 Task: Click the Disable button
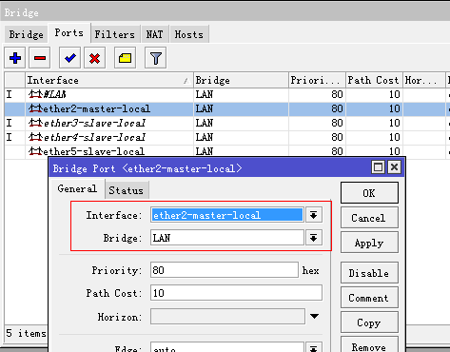coord(369,273)
